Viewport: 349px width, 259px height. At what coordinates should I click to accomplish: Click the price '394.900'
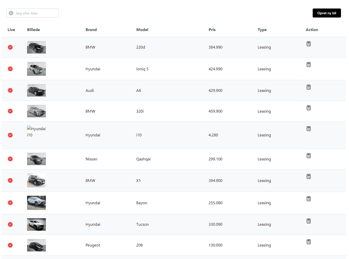pyautogui.click(x=215, y=181)
